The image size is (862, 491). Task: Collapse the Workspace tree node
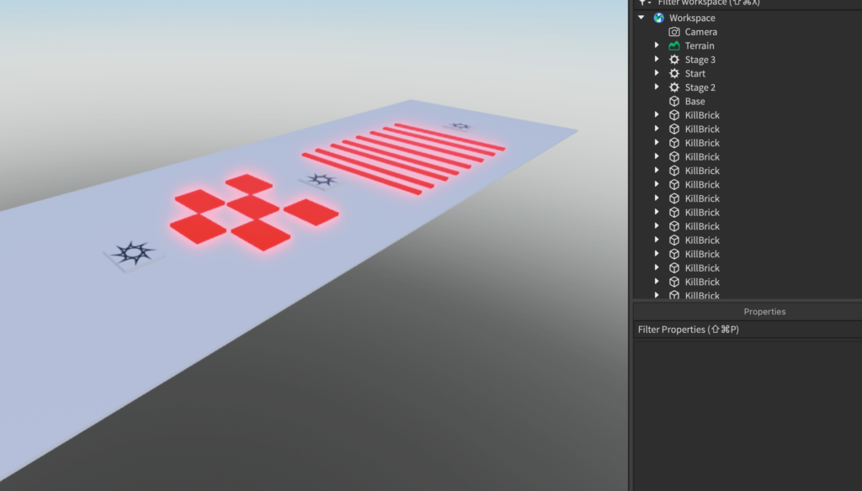pos(641,18)
